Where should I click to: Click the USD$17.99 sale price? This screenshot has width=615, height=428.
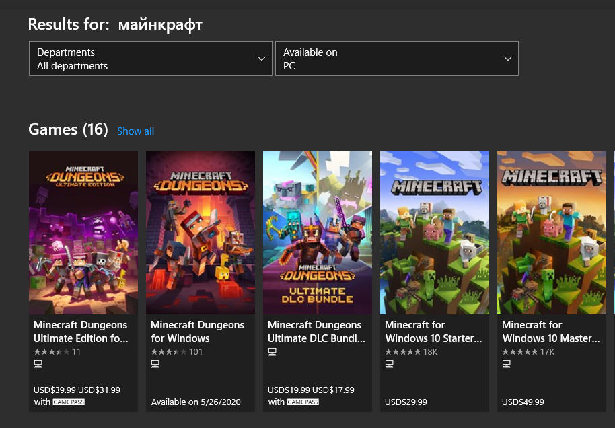333,390
